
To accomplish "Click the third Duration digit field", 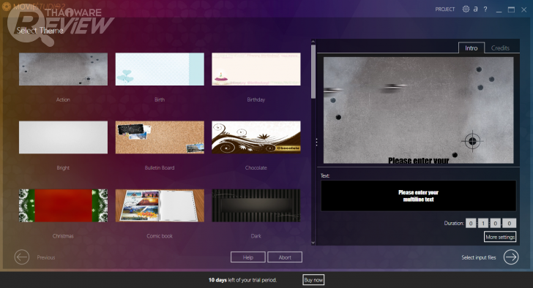I will tap(496, 223).
